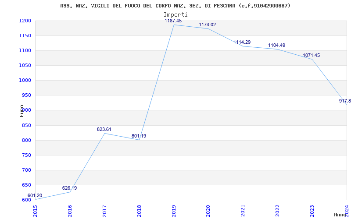The image size is (351, 219).
Task: Select the 2024 data label 917.8
Action: [x=345, y=101]
